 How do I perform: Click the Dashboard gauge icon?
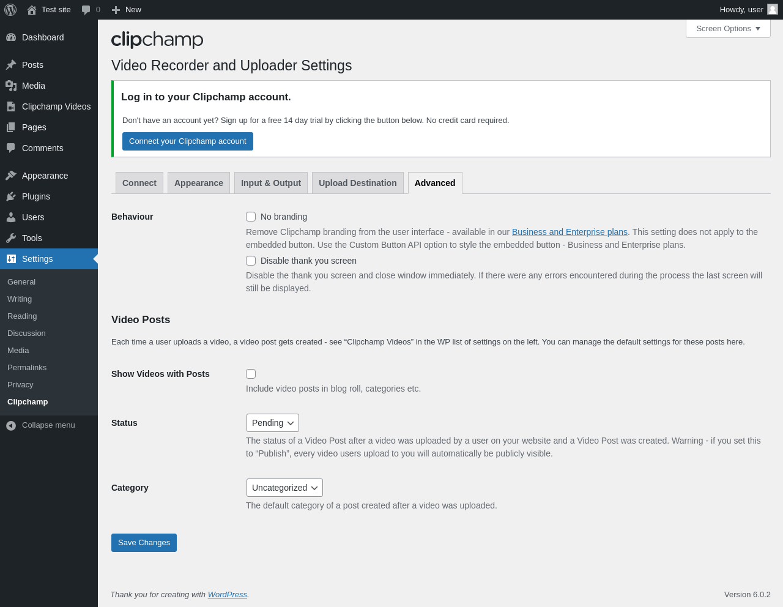point(11,37)
